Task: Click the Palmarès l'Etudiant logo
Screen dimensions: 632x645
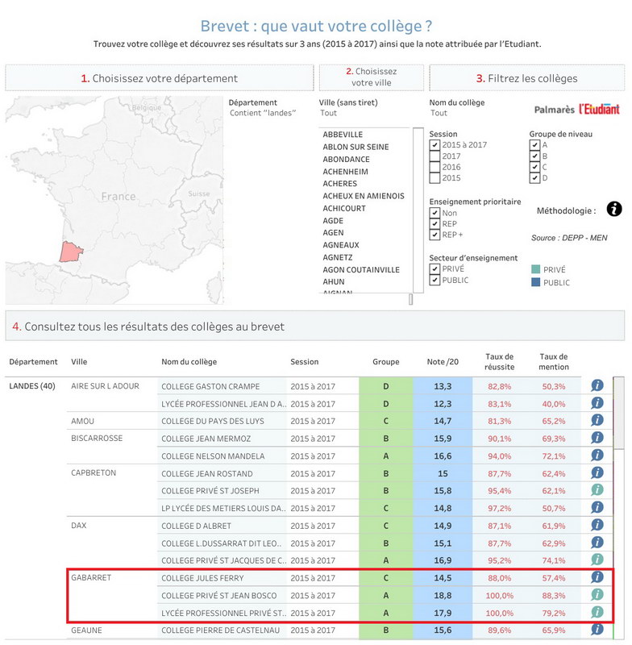Action: click(x=576, y=110)
